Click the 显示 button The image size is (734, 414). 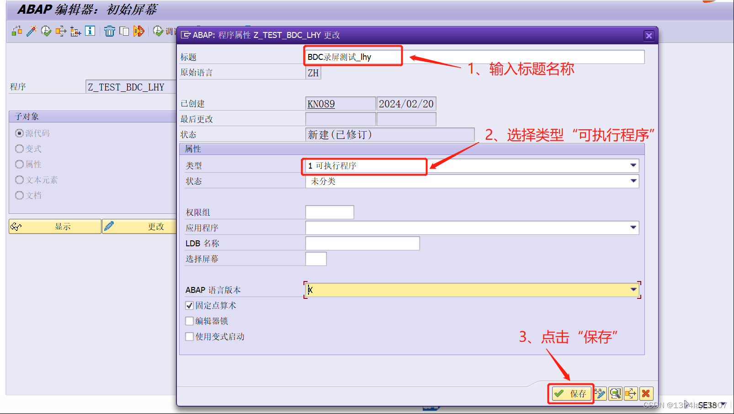pos(55,226)
